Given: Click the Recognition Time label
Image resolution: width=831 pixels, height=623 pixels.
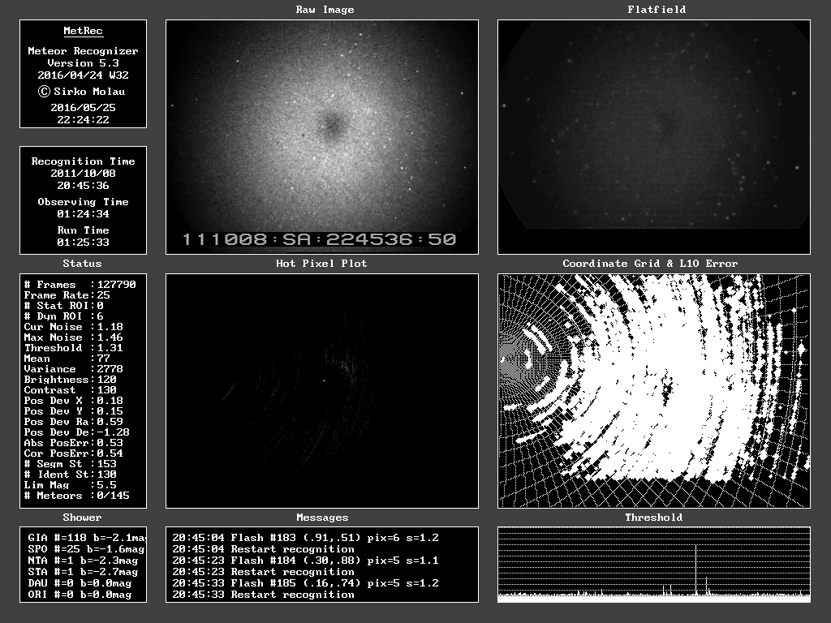Looking at the screenshot, I should [x=83, y=161].
